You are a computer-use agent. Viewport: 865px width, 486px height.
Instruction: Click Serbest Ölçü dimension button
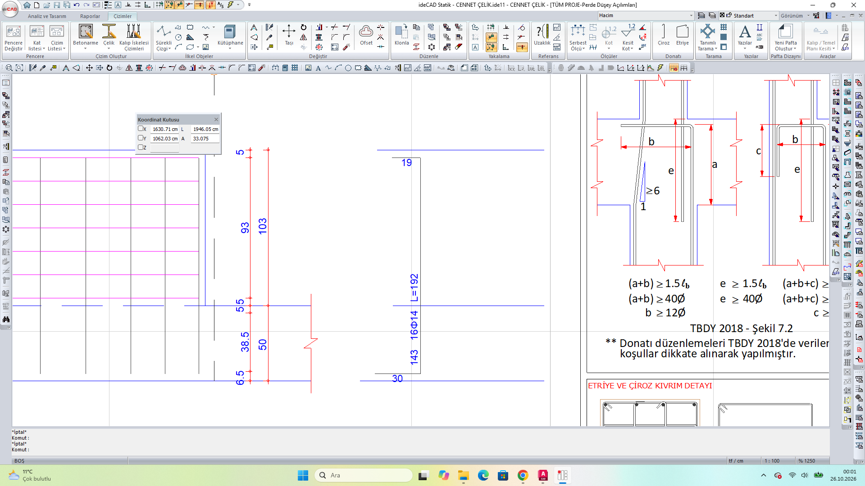pyautogui.click(x=578, y=37)
